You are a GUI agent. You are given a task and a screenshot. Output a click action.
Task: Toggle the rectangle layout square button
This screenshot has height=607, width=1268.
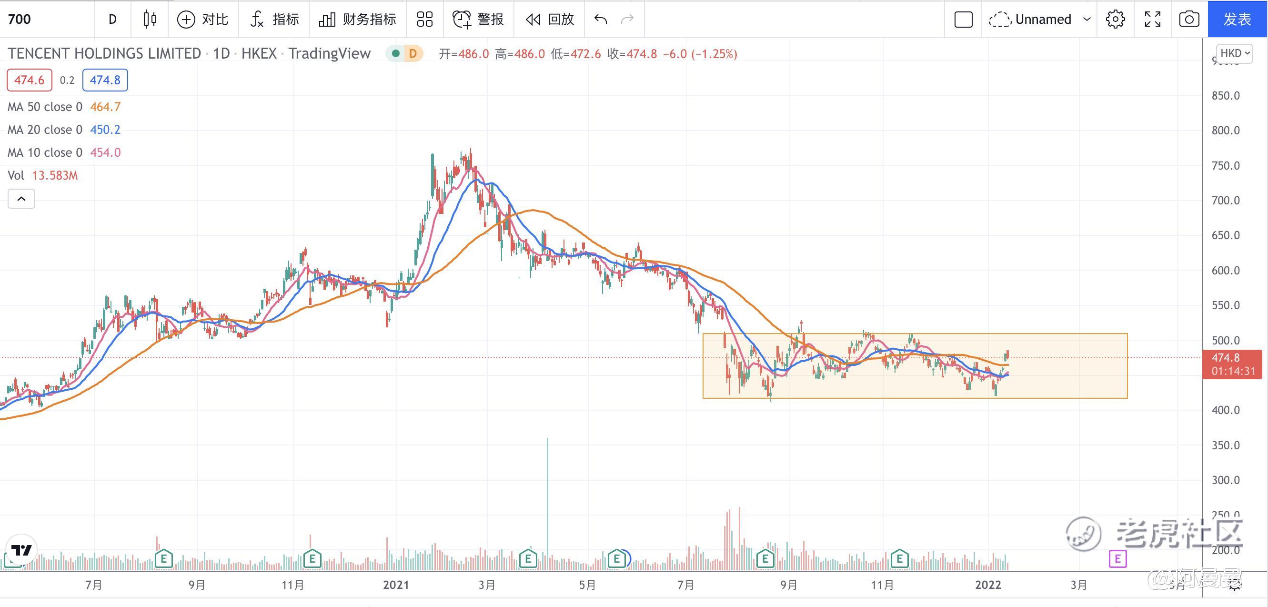coord(963,19)
